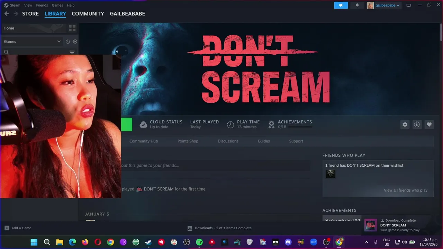Click the page vertical scrollbar
443x249 pixels.
click(441, 33)
